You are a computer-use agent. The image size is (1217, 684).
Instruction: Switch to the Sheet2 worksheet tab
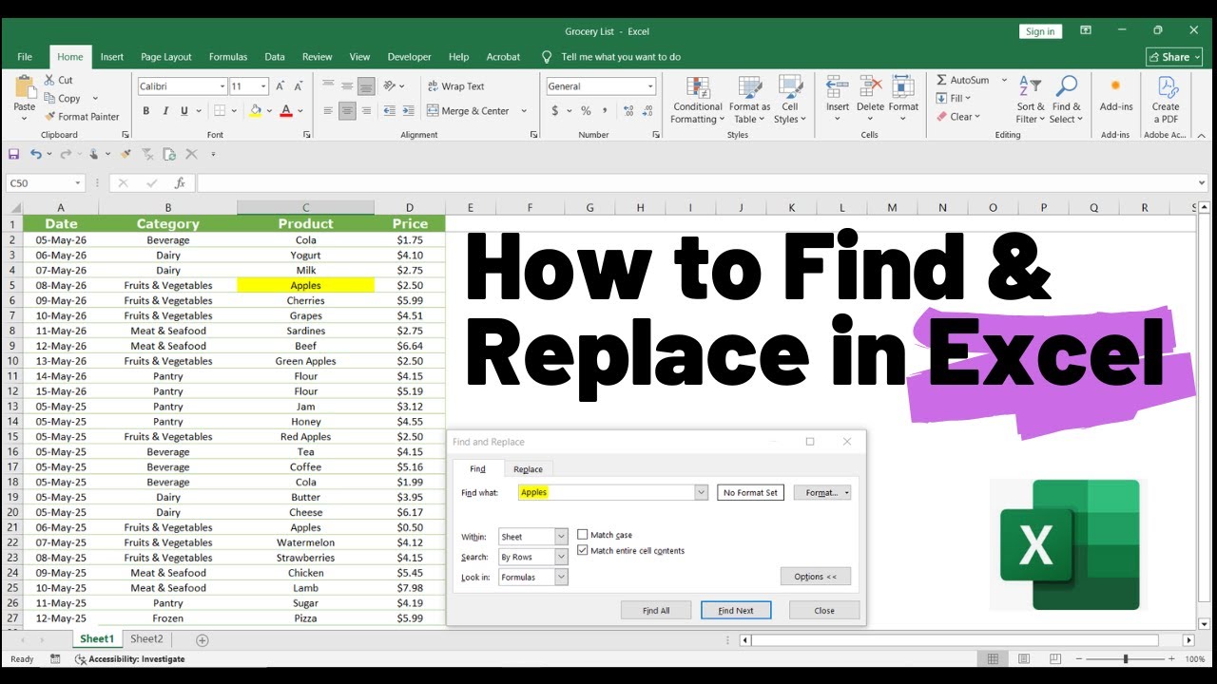tap(146, 639)
